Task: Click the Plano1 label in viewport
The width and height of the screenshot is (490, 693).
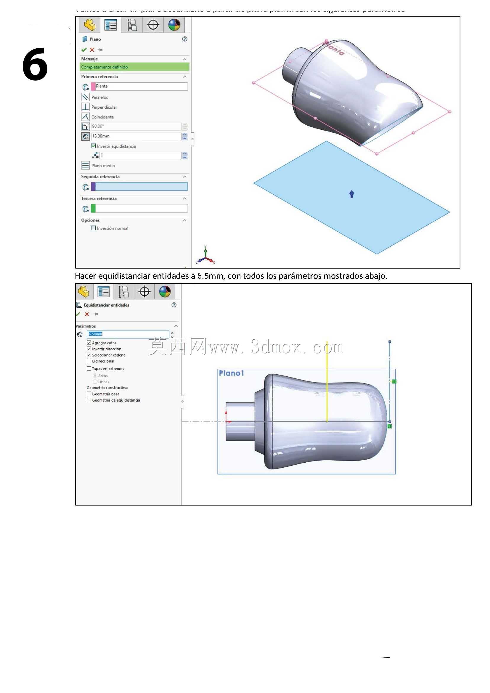Action: point(232,373)
